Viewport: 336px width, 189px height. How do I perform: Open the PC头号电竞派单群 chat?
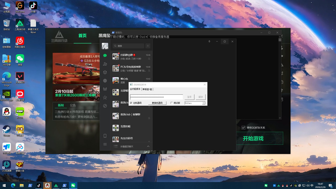[131, 69]
